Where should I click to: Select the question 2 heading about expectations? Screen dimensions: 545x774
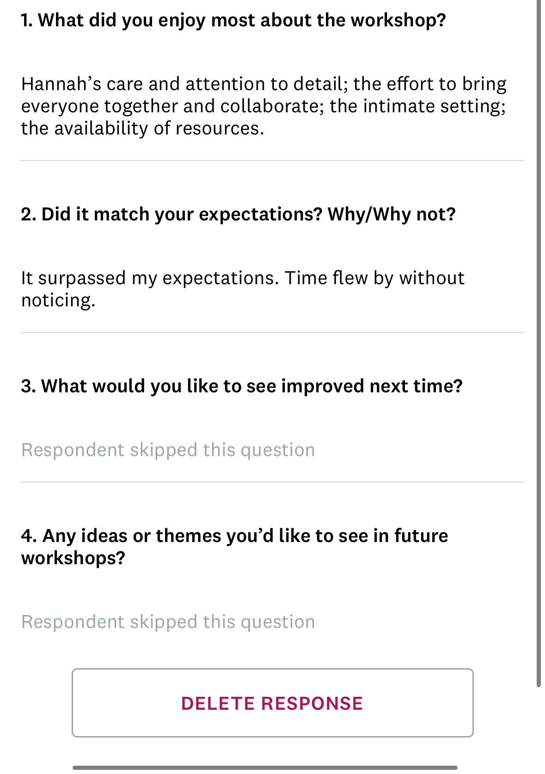(x=238, y=214)
